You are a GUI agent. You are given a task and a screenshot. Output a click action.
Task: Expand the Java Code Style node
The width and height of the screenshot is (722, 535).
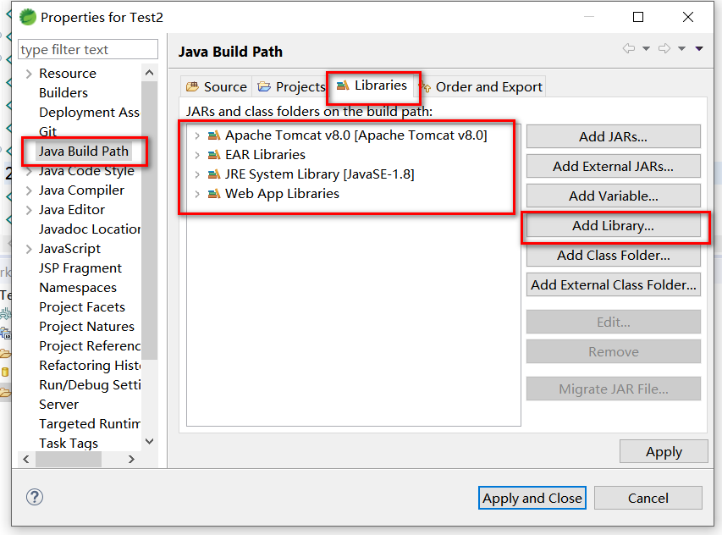pos(29,171)
